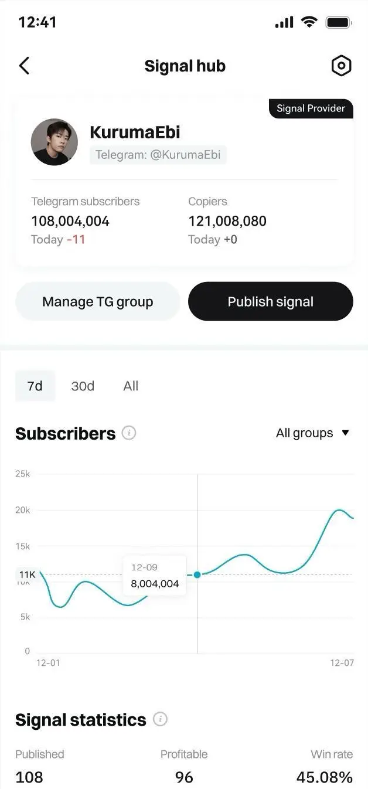Open the Telegram @KurumaEbi handle link
The image size is (368, 789).
pyautogui.click(x=158, y=155)
